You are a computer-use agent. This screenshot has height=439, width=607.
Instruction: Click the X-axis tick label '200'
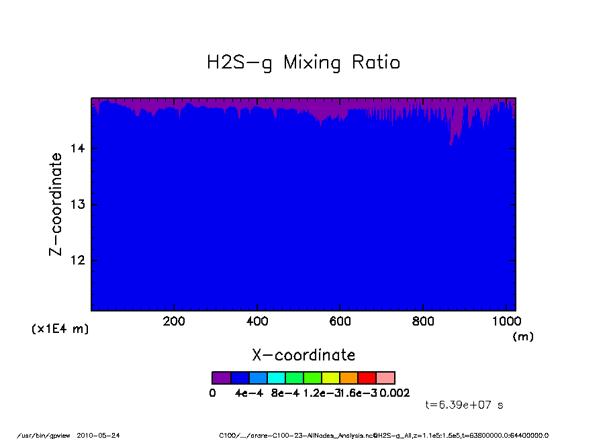[x=174, y=322]
